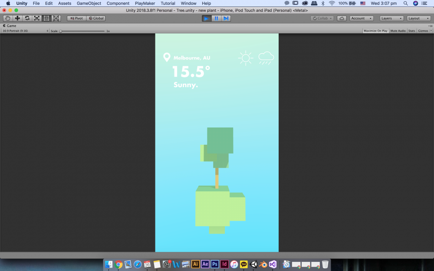
Task: Select the Hand tool in toolbar
Action: (x=7, y=18)
